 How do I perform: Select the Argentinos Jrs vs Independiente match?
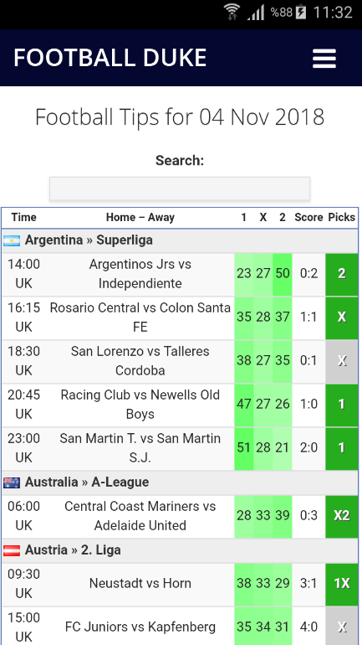140,274
